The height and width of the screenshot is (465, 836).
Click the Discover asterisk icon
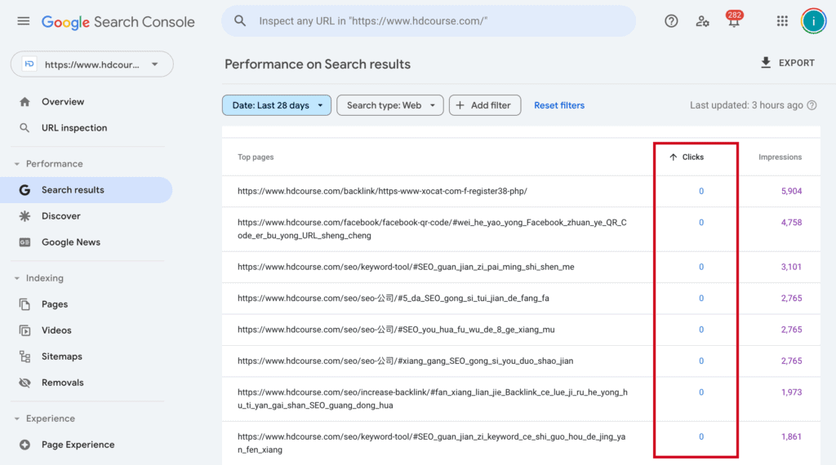point(24,216)
